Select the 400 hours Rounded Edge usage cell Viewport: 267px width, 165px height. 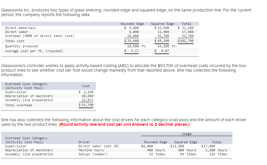156,150
